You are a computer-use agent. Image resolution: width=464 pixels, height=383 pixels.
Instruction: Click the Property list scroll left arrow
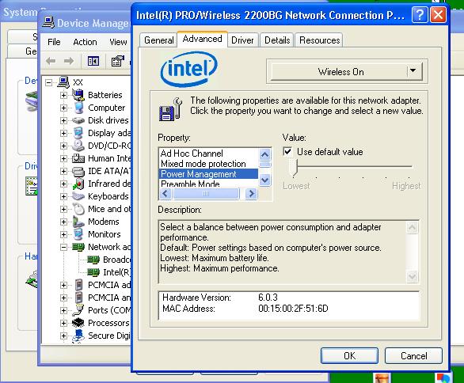pos(165,194)
